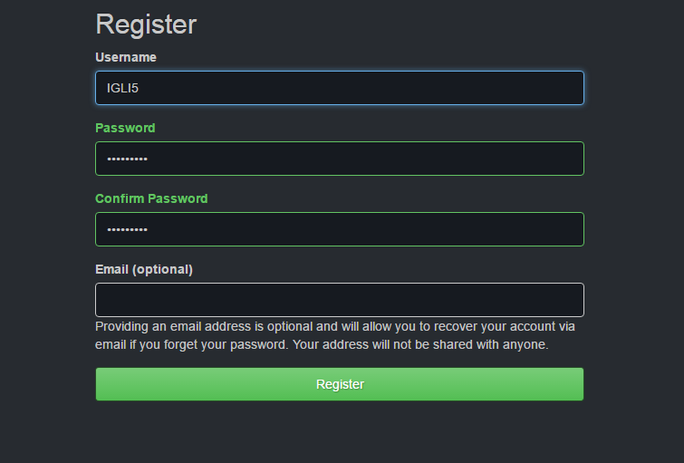Click the Confirm Password label
The width and height of the screenshot is (684, 463).
pos(151,198)
